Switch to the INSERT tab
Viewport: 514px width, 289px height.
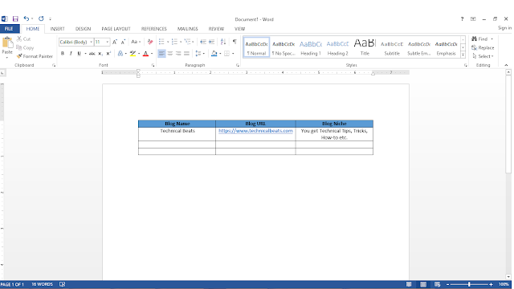pos(57,29)
